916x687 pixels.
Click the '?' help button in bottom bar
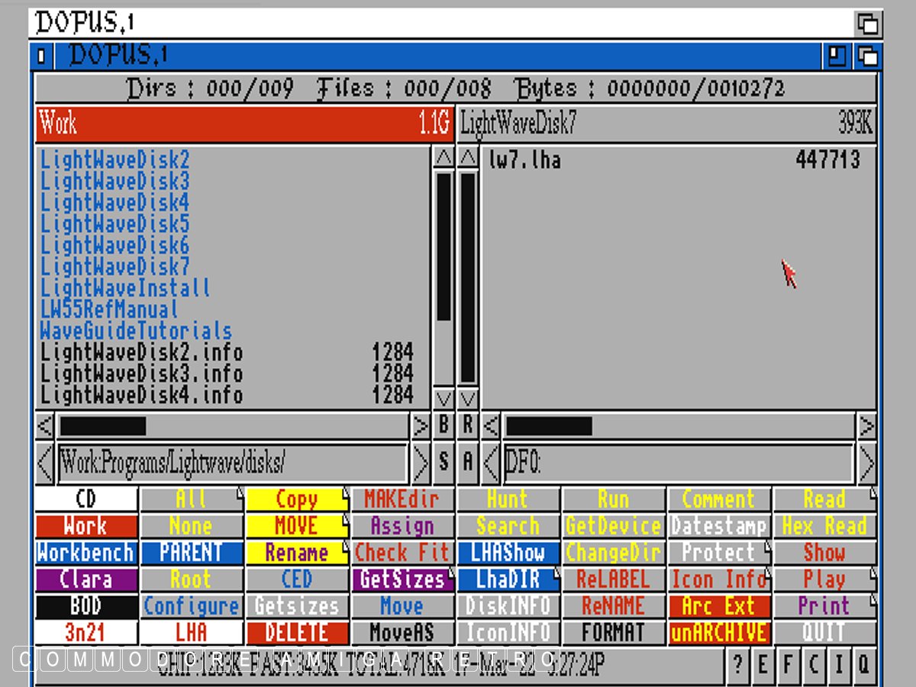[x=737, y=665]
